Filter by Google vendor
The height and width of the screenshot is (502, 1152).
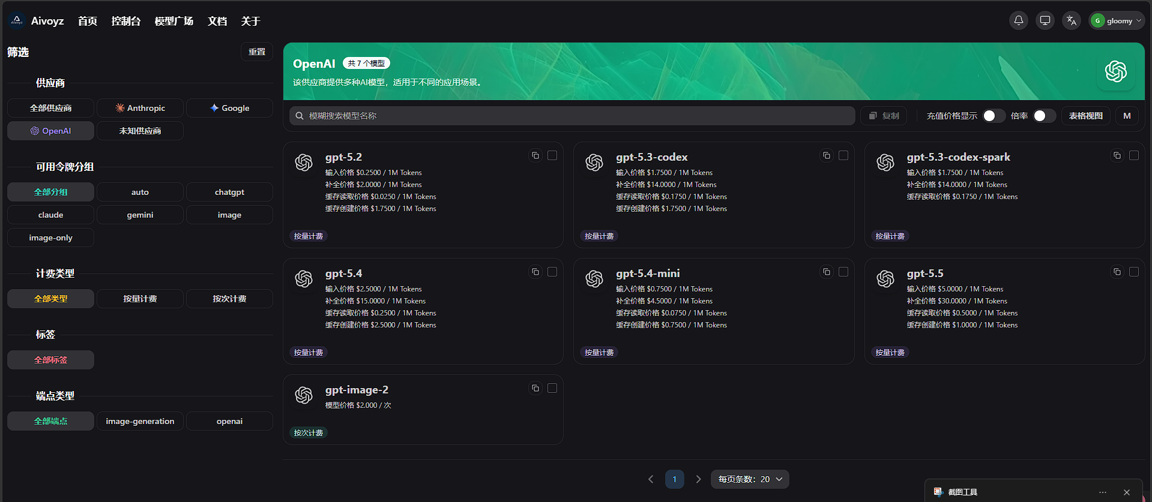(x=229, y=108)
